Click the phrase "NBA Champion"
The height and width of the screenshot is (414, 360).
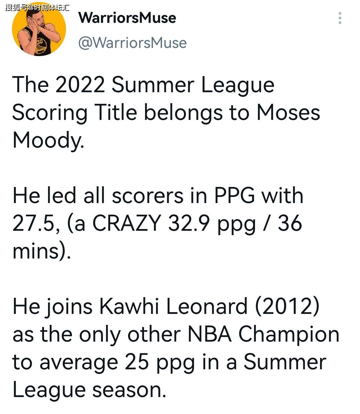[263, 334]
